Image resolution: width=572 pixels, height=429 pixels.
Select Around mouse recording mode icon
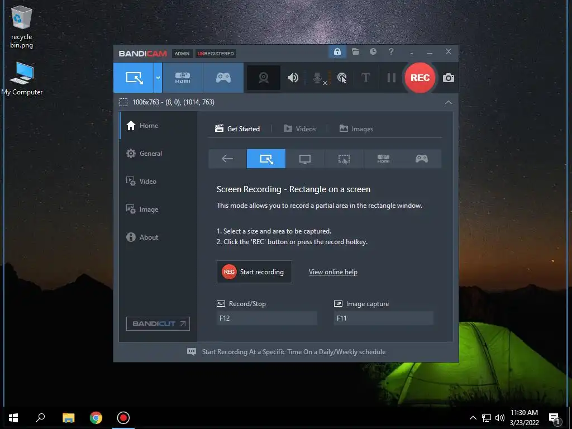point(344,159)
